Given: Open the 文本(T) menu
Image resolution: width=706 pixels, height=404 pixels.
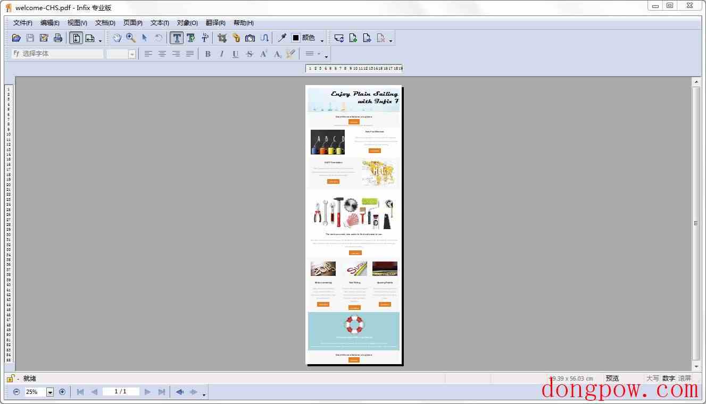Looking at the screenshot, I should click(160, 23).
